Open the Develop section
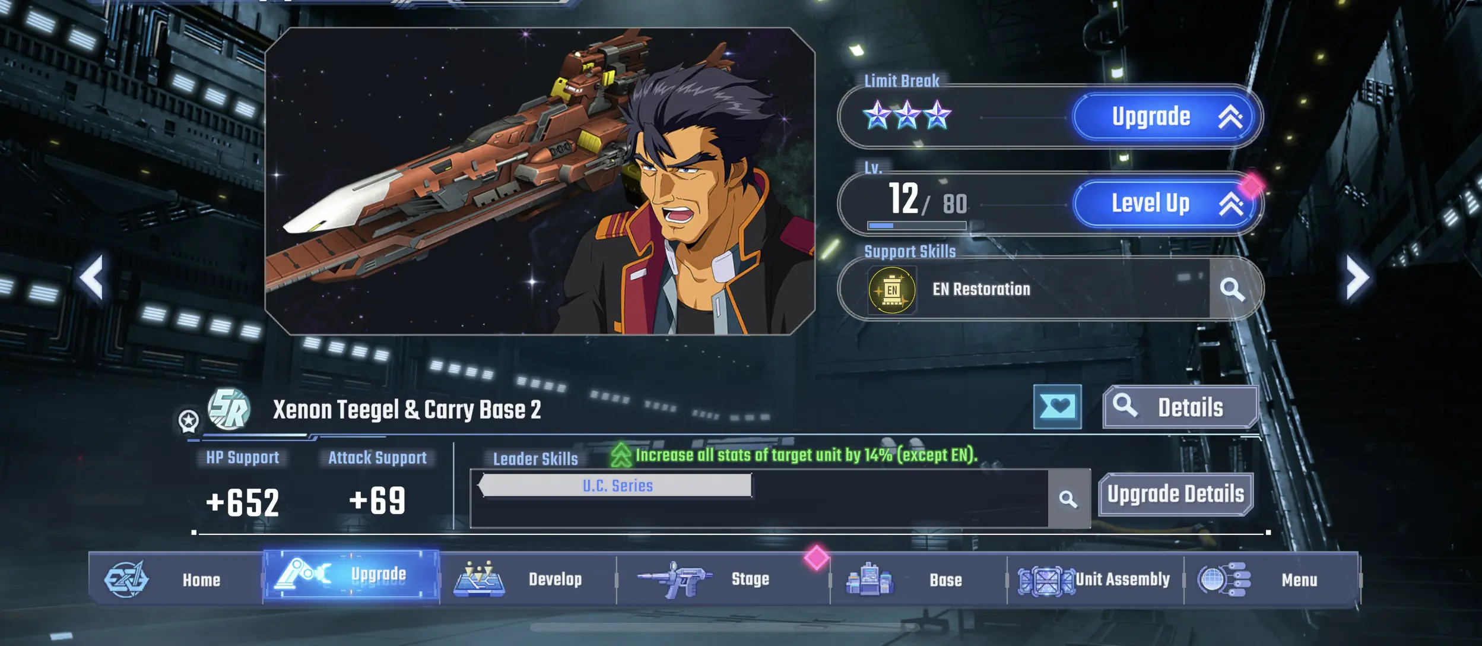The image size is (1482, 646). pos(528,579)
